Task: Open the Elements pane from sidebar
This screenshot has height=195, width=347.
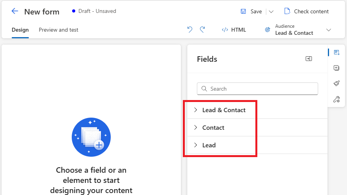Action: (336, 68)
